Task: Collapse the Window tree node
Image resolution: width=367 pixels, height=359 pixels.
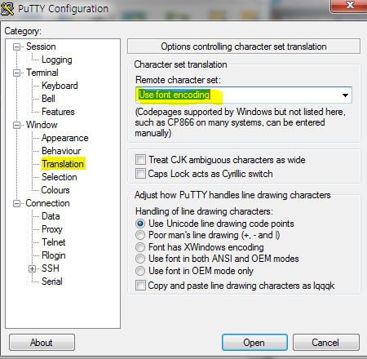Action: (x=16, y=126)
